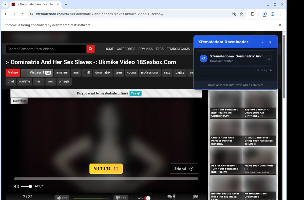Click the teal Yes button in banner
This screenshot has width=304, height=200.
pos(136,93)
